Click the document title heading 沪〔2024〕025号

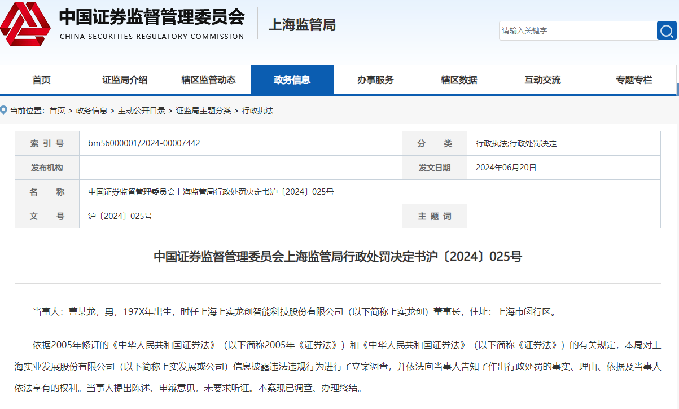coord(338,257)
